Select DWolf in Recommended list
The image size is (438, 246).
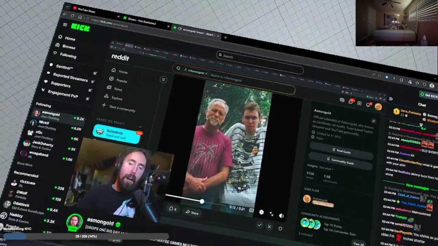34,195
